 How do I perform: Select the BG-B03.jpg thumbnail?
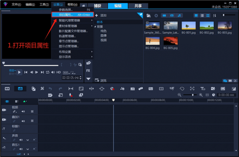tap(225, 25)
